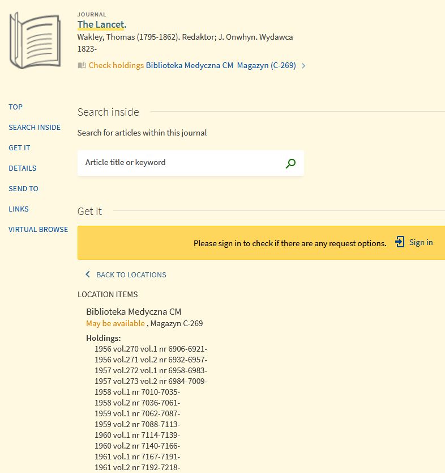Click the Sign in link

[421, 242]
